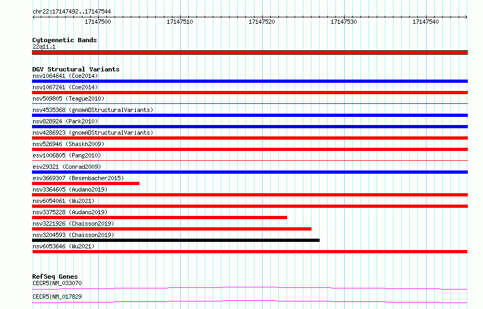Viewport: 483px width, 309px height.
Task: Open variant nsv3204593 (Chaisson2019) label
Action: 73,235
